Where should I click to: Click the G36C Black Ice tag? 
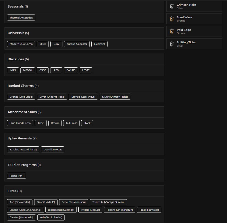pyautogui.click(x=43, y=70)
